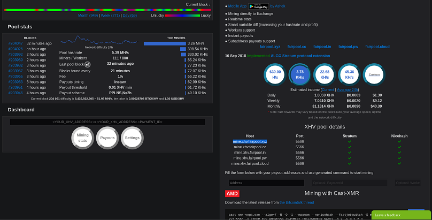Click the Google Play badge icon
432x220 pixels.
click(258, 6)
